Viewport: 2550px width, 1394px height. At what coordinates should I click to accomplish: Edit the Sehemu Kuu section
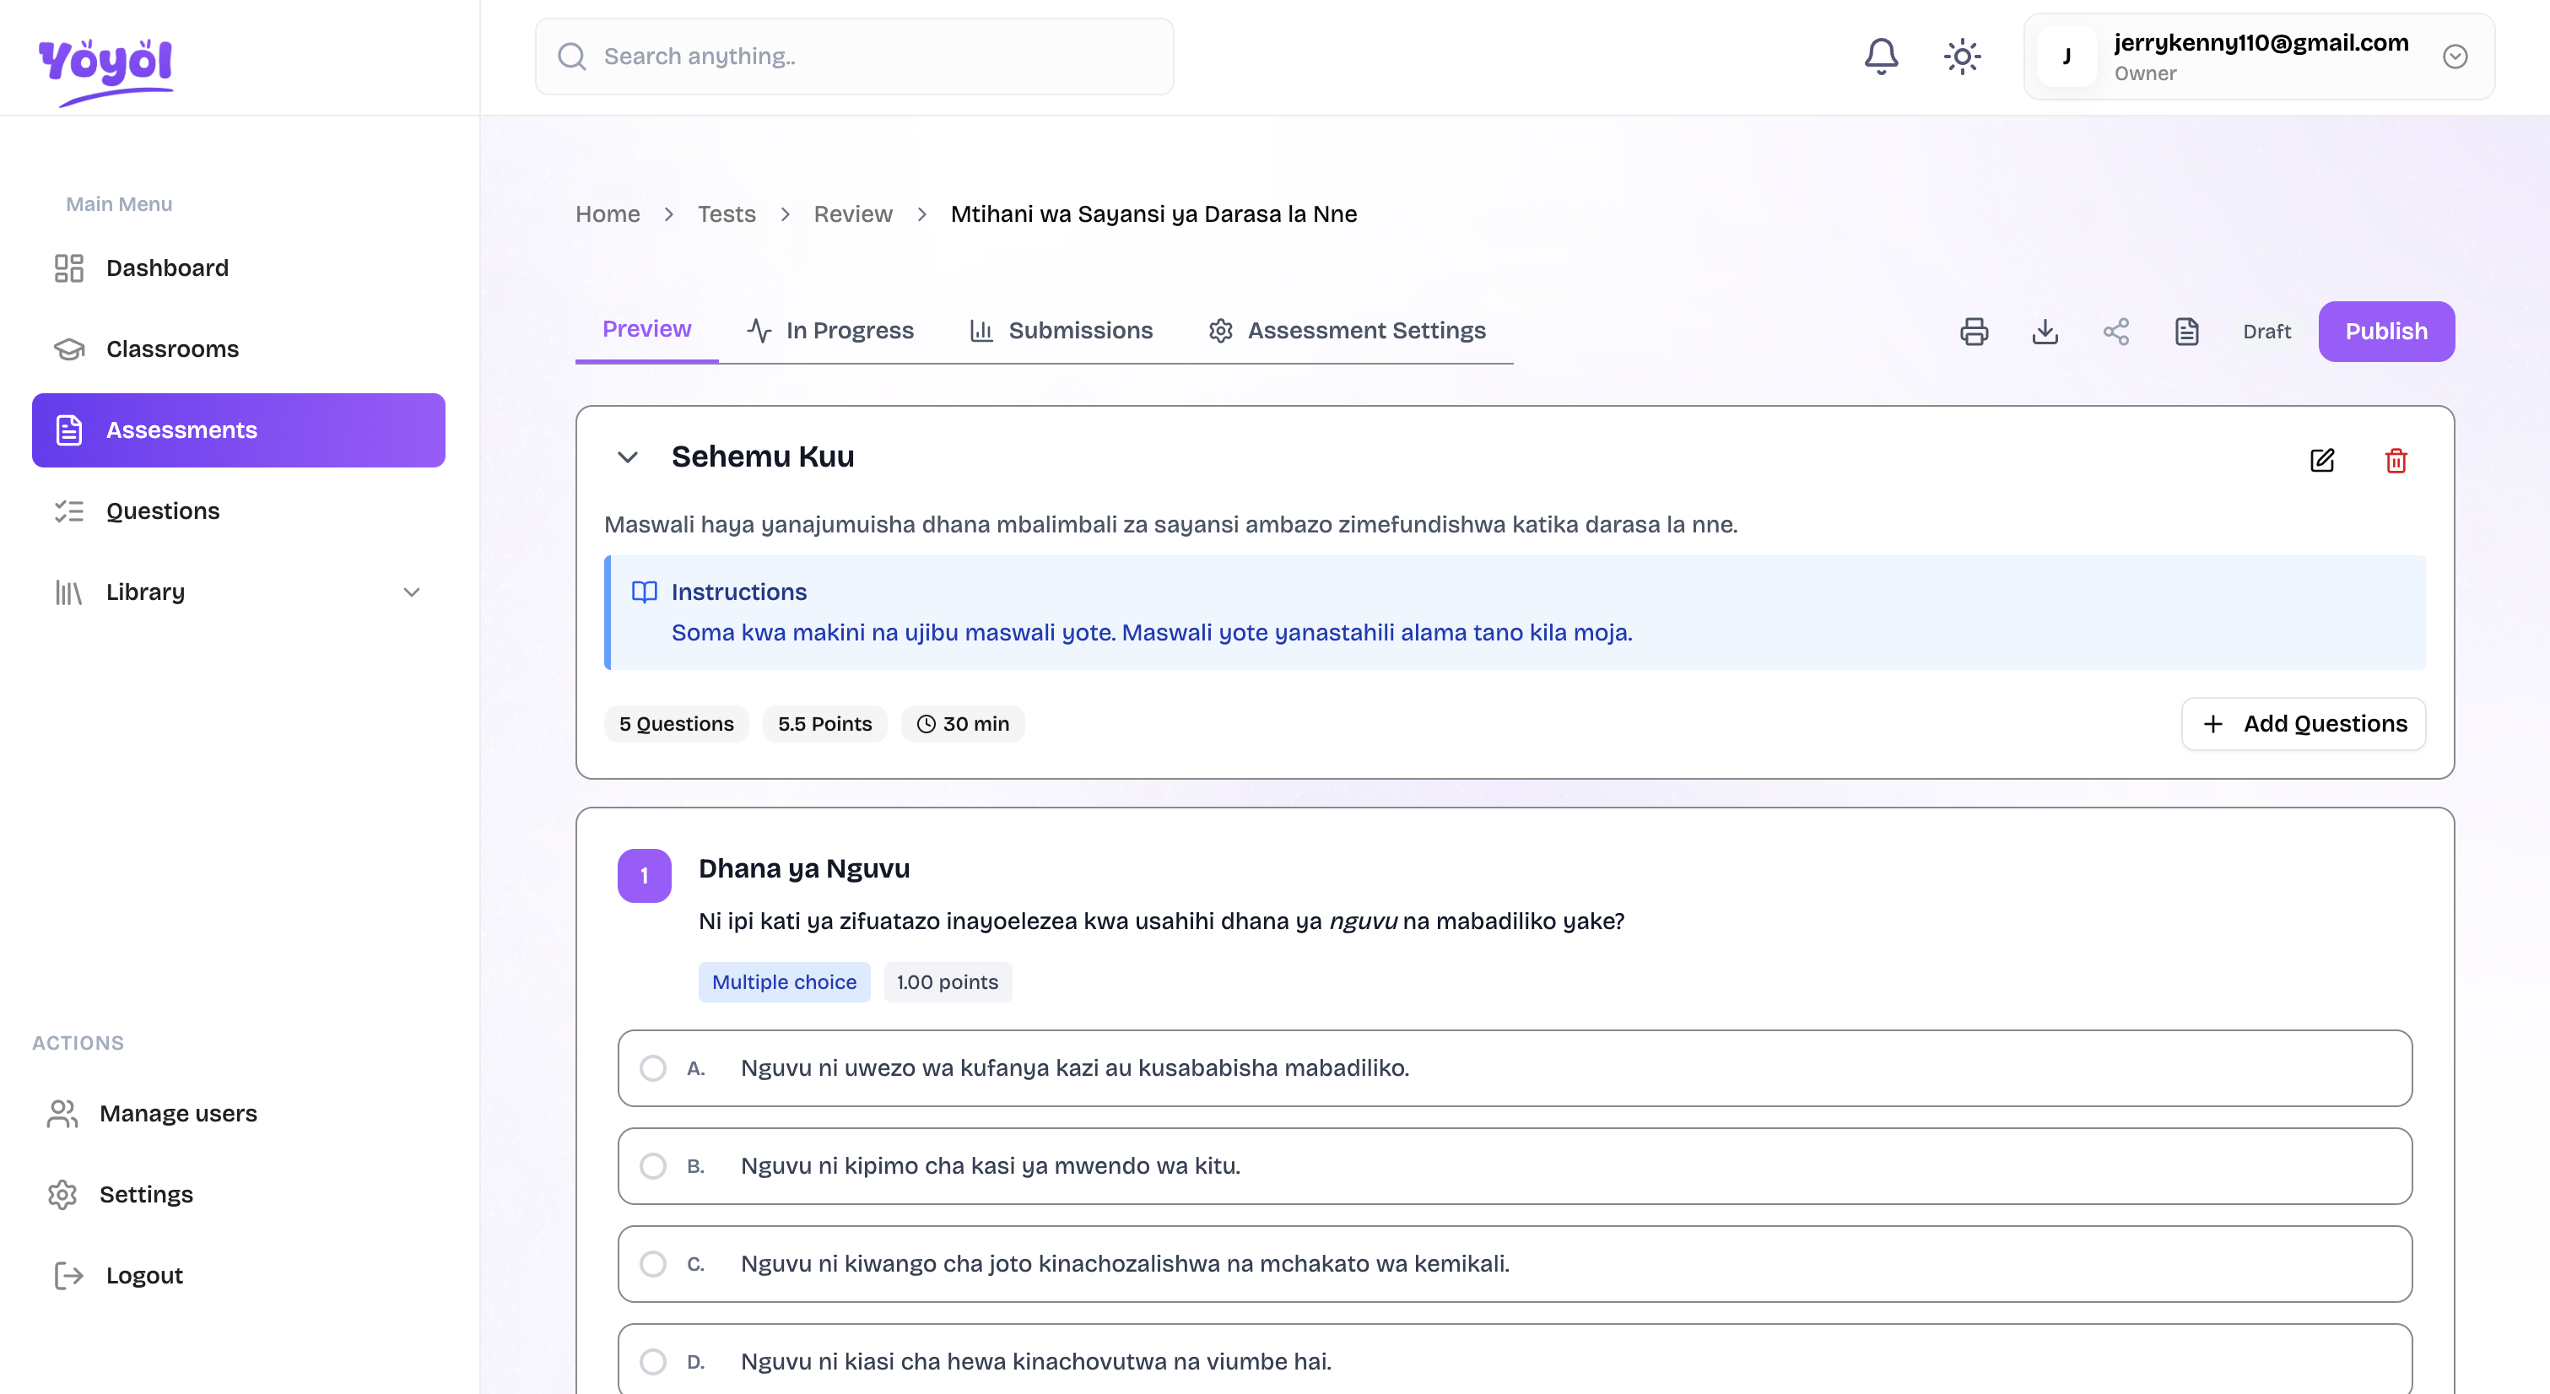point(2322,461)
